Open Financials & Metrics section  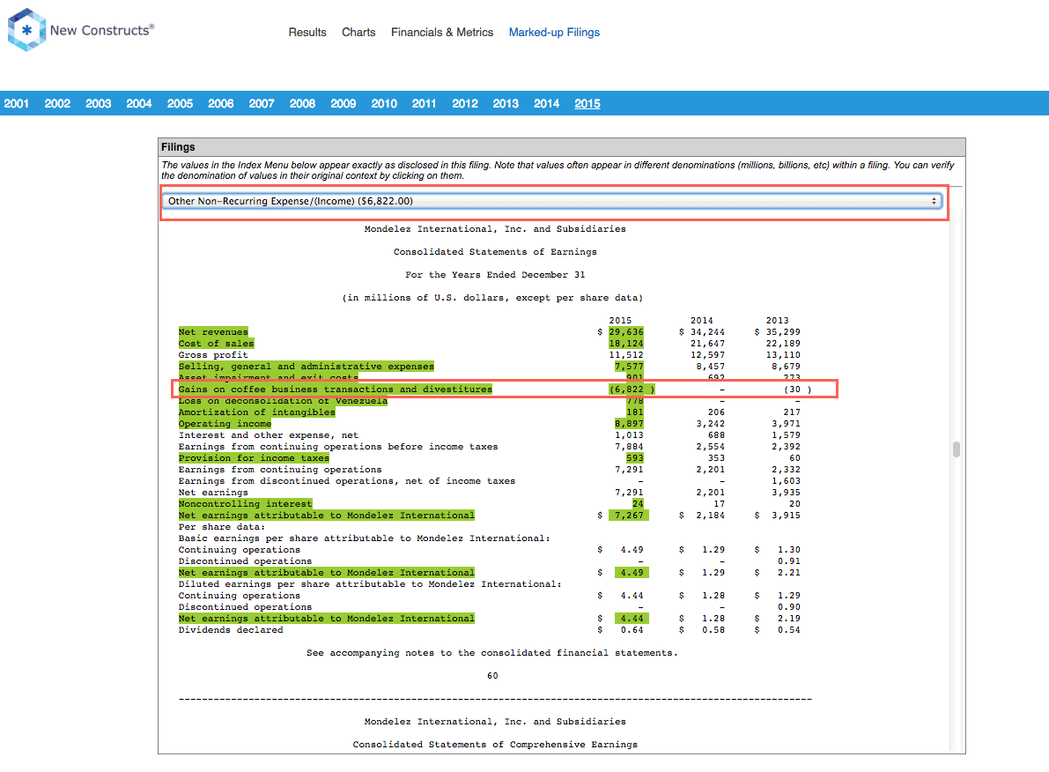point(441,32)
